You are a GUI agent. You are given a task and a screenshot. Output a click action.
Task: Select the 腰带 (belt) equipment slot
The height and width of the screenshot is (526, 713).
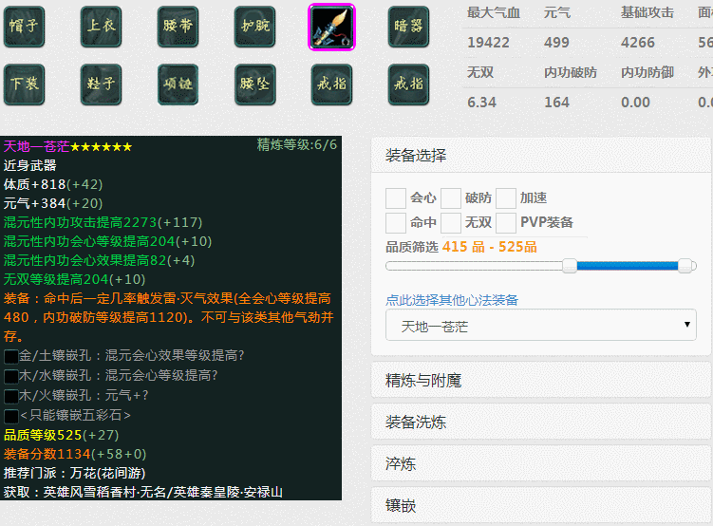click(x=178, y=27)
